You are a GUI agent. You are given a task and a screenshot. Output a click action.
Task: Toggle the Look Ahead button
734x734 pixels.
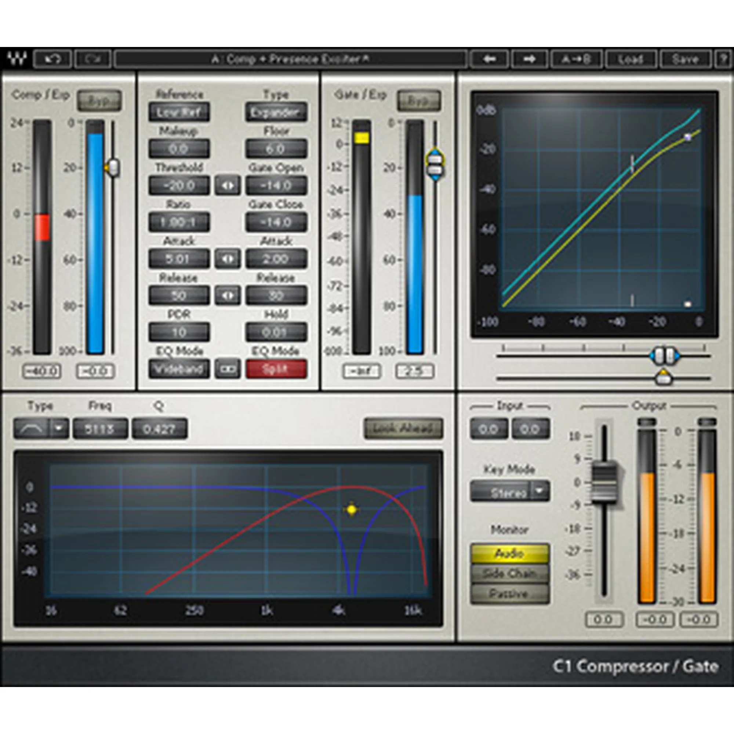click(x=403, y=429)
